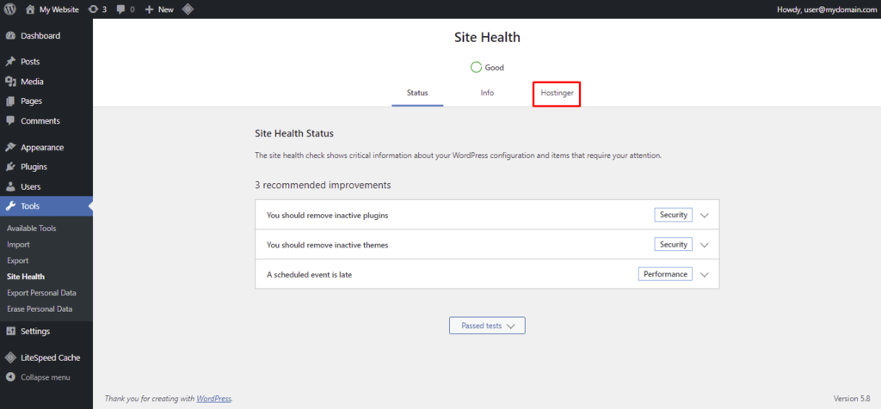This screenshot has height=409, width=881.
Task: Go to Posts in the sidebar
Action: [x=30, y=62]
